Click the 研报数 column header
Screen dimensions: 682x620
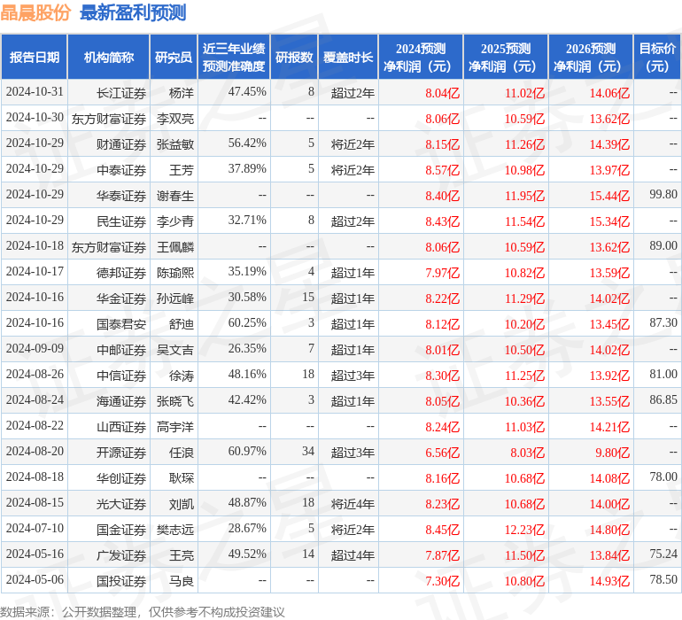pos(294,57)
